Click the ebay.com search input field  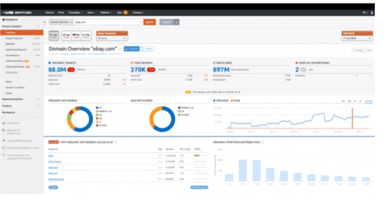pos(108,22)
